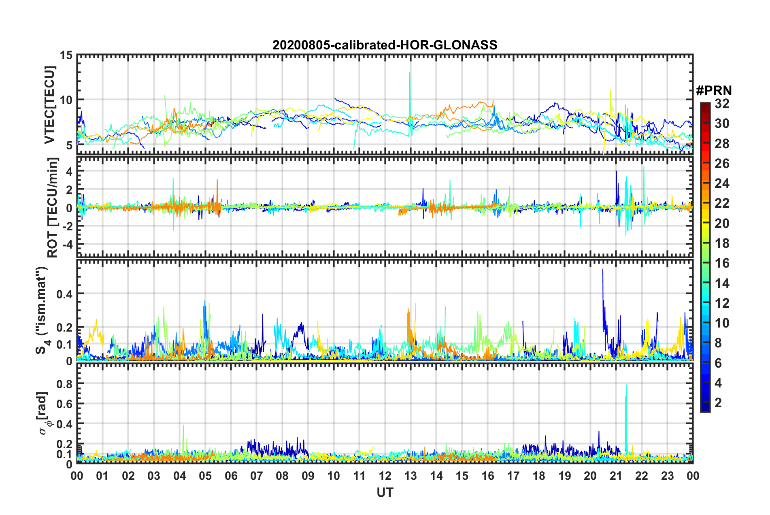This screenshot has height=515, width=770.
Task: Click sigma phi tick label 0.8
Action: tap(65, 383)
